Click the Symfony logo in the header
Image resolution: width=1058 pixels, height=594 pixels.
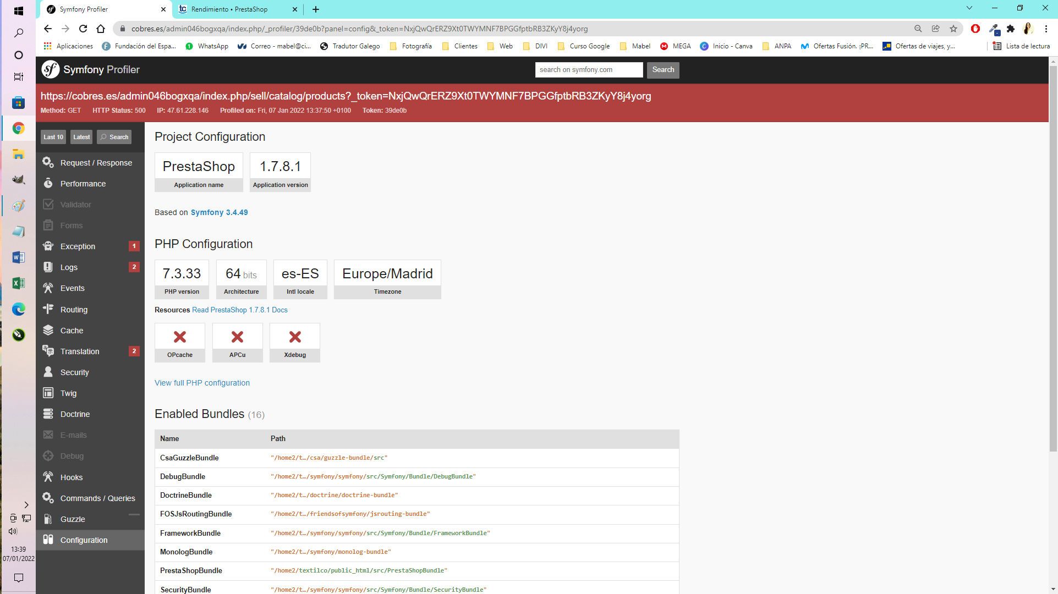(x=51, y=69)
